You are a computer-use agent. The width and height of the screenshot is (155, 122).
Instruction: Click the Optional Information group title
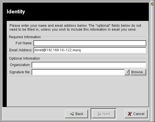[24, 58]
